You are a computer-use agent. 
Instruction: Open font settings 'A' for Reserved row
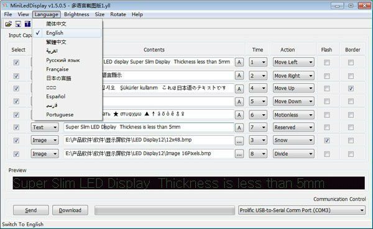tap(239, 128)
